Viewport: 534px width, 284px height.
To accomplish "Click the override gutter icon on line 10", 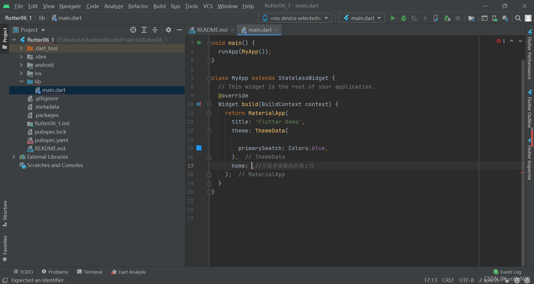I will click(x=199, y=104).
